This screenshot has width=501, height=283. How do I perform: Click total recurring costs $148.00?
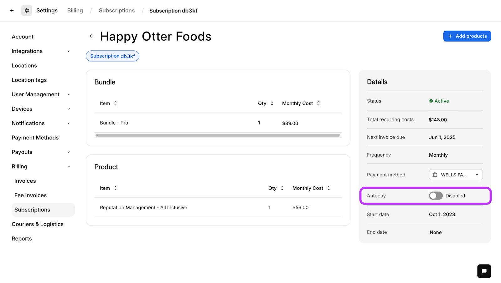[x=438, y=120]
